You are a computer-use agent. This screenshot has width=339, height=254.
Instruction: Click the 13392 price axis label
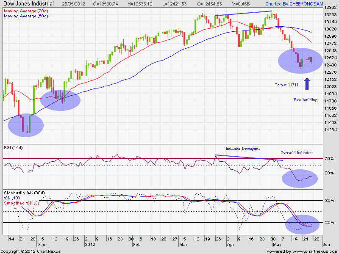click(x=331, y=8)
